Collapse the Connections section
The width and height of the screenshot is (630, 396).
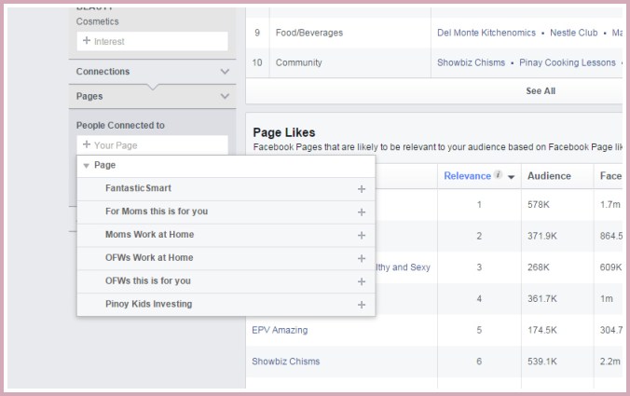pyautogui.click(x=225, y=72)
